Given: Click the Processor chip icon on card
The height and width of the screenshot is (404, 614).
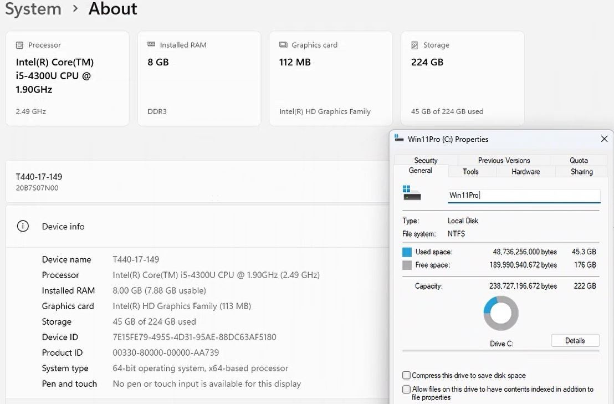Looking at the screenshot, I should (x=19, y=45).
